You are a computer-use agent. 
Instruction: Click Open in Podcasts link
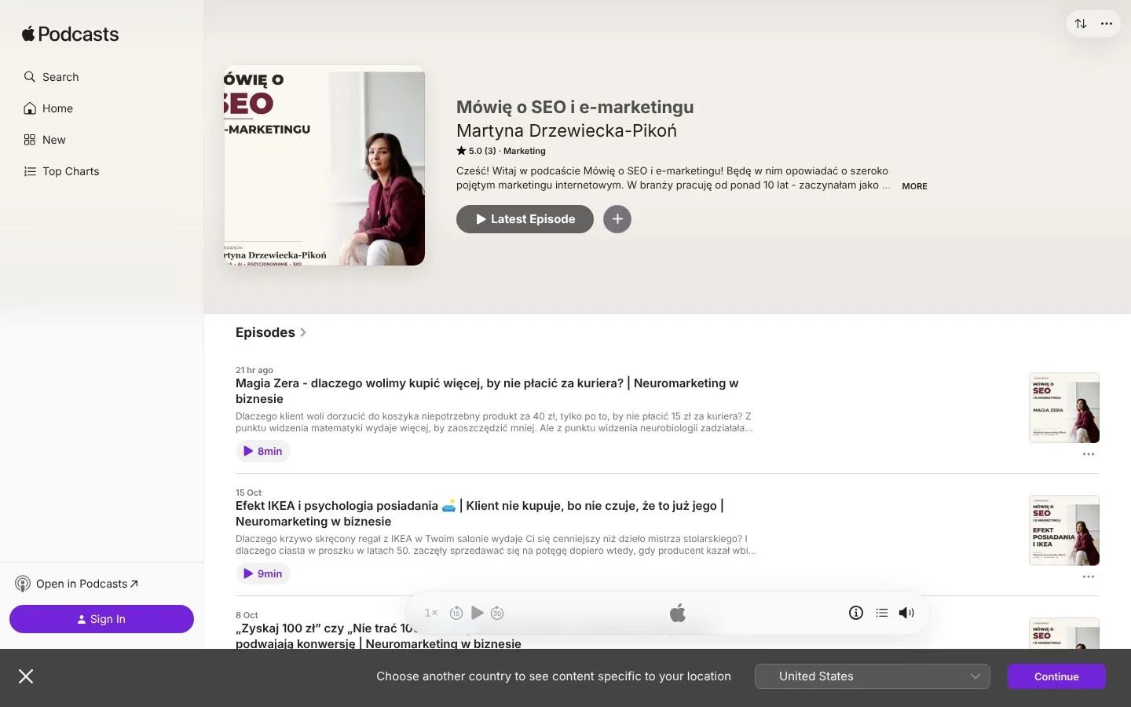(77, 584)
